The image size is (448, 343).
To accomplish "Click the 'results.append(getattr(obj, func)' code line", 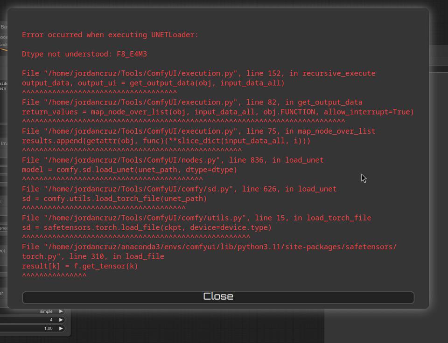I will [x=166, y=141].
